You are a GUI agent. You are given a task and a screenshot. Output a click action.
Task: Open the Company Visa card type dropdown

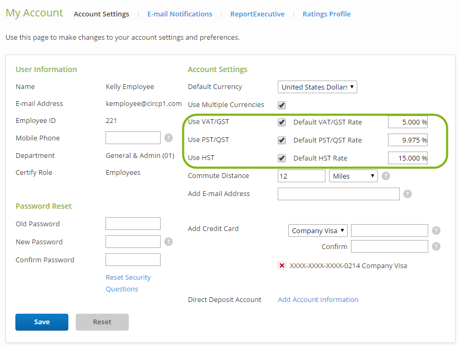point(318,230)
